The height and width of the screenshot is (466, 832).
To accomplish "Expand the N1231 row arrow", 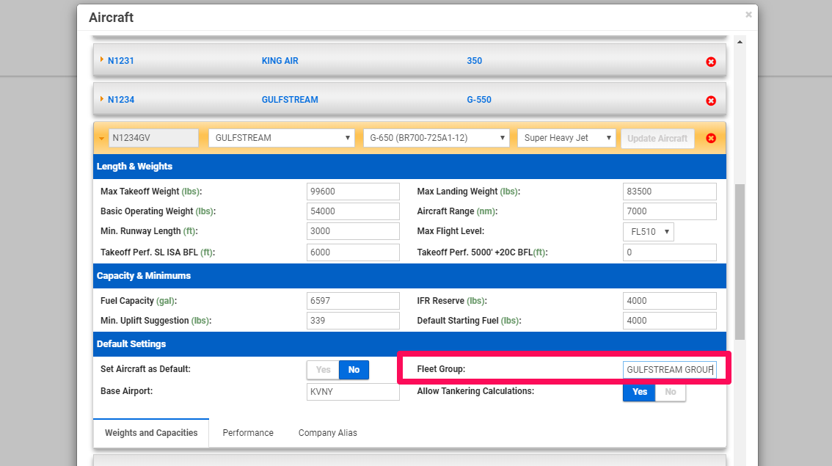I will point(101,59).
